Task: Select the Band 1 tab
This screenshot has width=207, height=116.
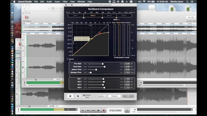Action: click(x=76, y=15)
